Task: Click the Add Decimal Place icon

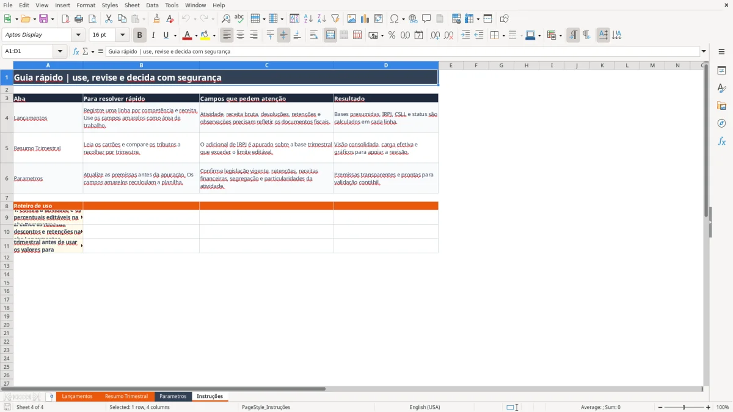Action: 435,35
